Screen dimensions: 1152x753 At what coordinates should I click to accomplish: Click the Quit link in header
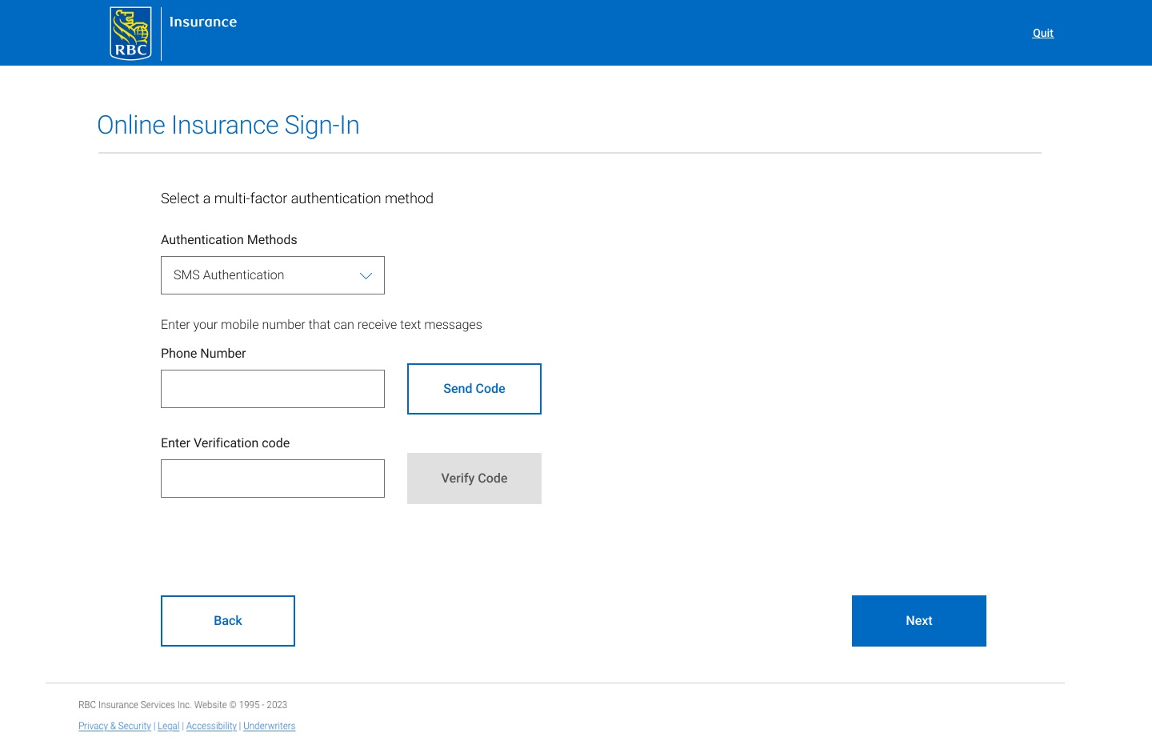click(x=1043, y=33)
